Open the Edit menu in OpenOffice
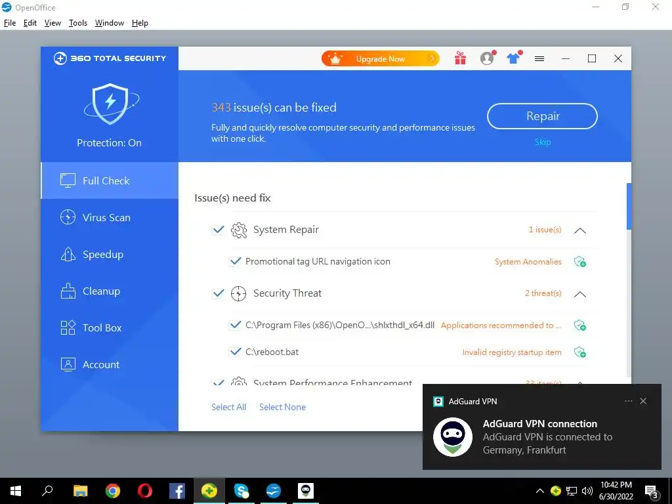This screenshot has width=672, height=504. pos(30,23)
